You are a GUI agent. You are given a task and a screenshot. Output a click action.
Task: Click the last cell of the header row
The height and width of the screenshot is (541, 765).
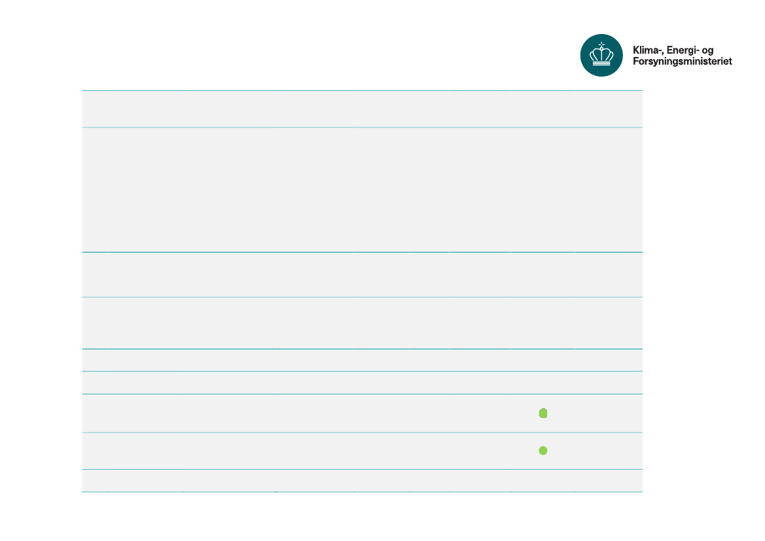[609, 109]
